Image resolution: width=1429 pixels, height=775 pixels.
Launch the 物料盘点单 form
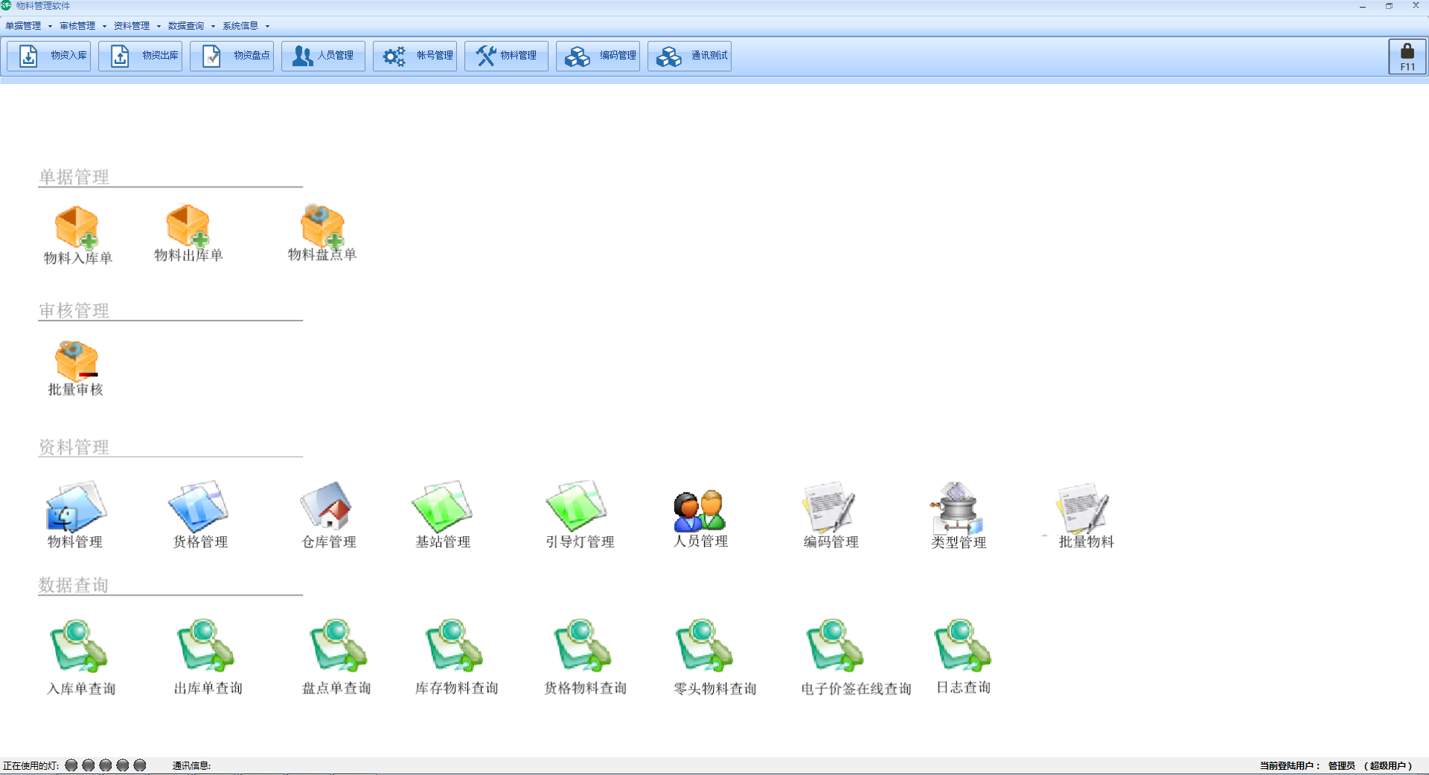pos(322,225)
